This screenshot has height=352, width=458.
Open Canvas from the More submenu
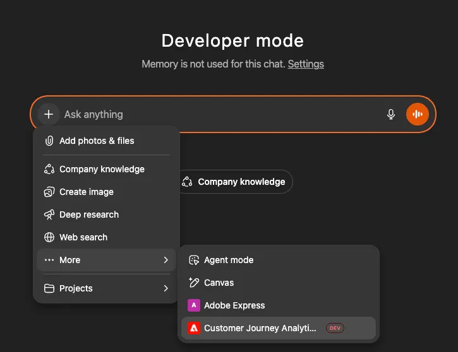pyautogui.click(x=279, y=283)
